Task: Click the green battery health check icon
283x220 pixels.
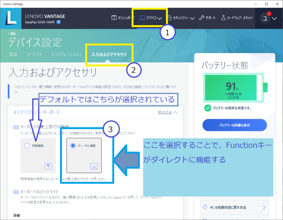Action: (207, 108)
